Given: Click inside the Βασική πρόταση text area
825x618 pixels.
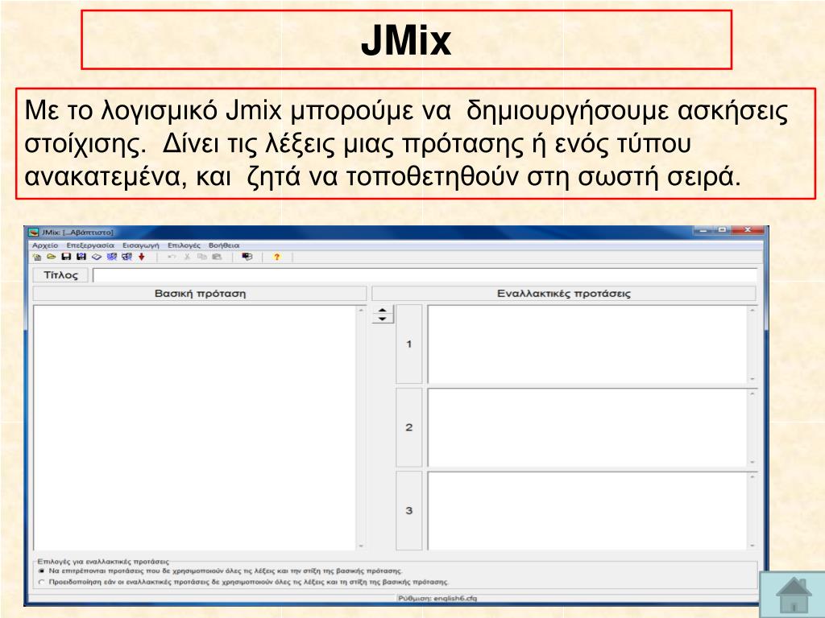Looking at the screenshot, I should (195, 427).
